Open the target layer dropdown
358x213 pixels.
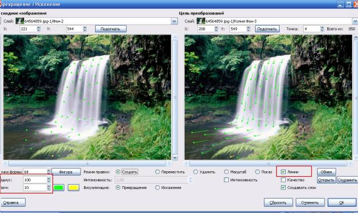tap(355, 21)
